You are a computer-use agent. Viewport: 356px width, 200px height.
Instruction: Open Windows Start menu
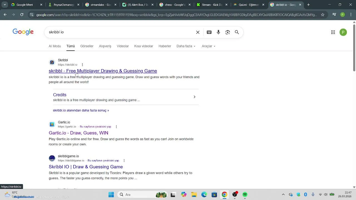pos(111,194)
